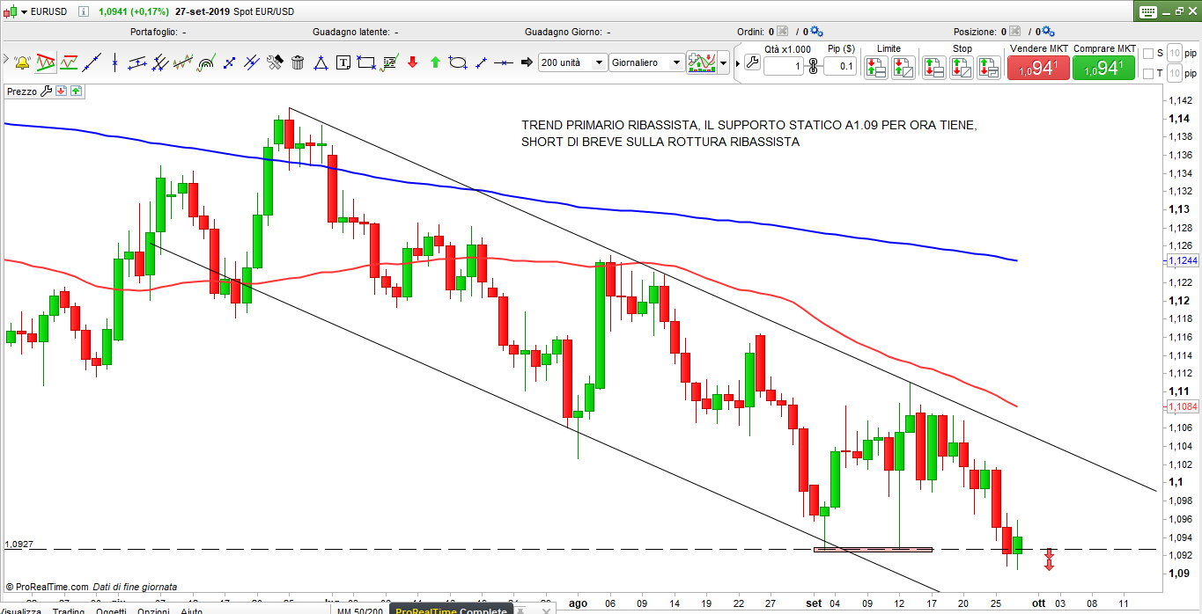Expand the indicators button dropdown arrow
1202x614 pixels.
click(724, 62)
